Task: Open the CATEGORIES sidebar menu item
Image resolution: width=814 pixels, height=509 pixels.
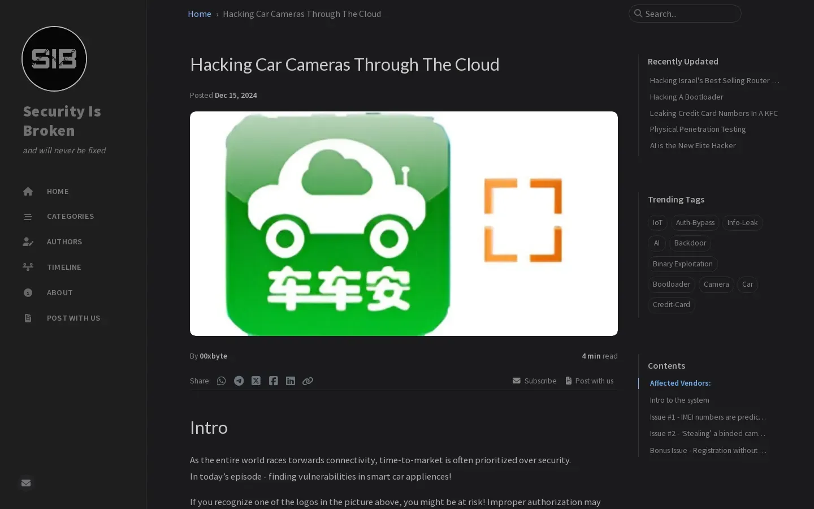Action: click(73, 217)
